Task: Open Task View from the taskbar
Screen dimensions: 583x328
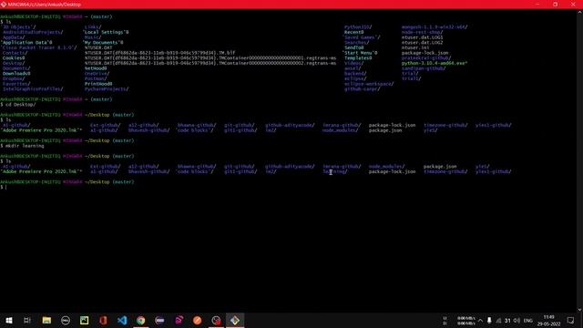Action: [27, 320]
